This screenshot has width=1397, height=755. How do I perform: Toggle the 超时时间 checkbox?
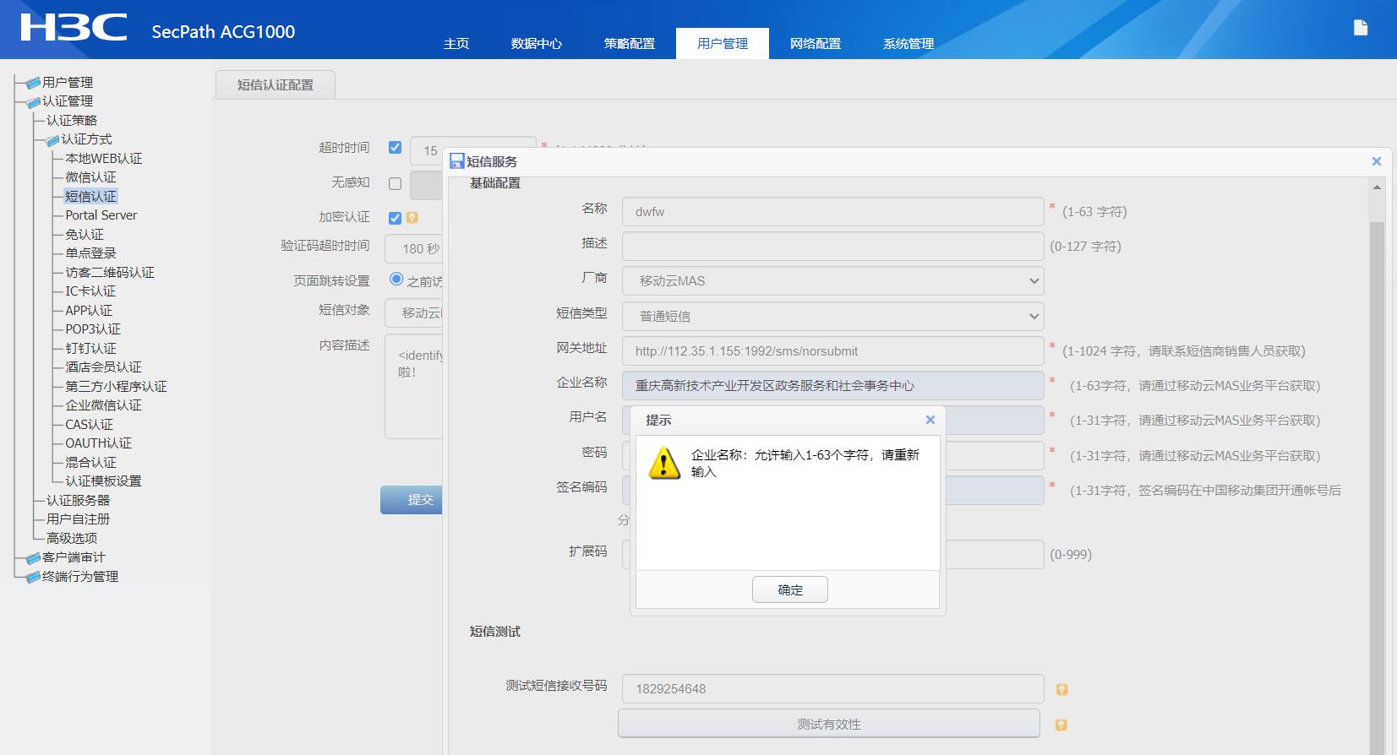[395, 148]
